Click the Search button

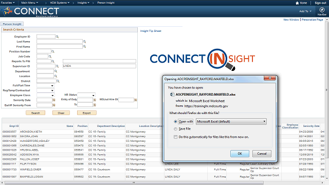coord(35,113)
